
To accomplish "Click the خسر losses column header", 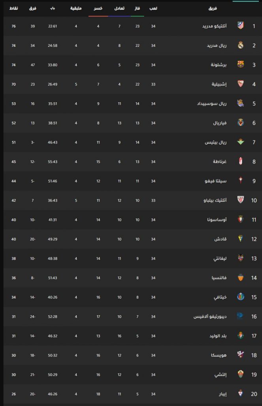I will point(98,8).
